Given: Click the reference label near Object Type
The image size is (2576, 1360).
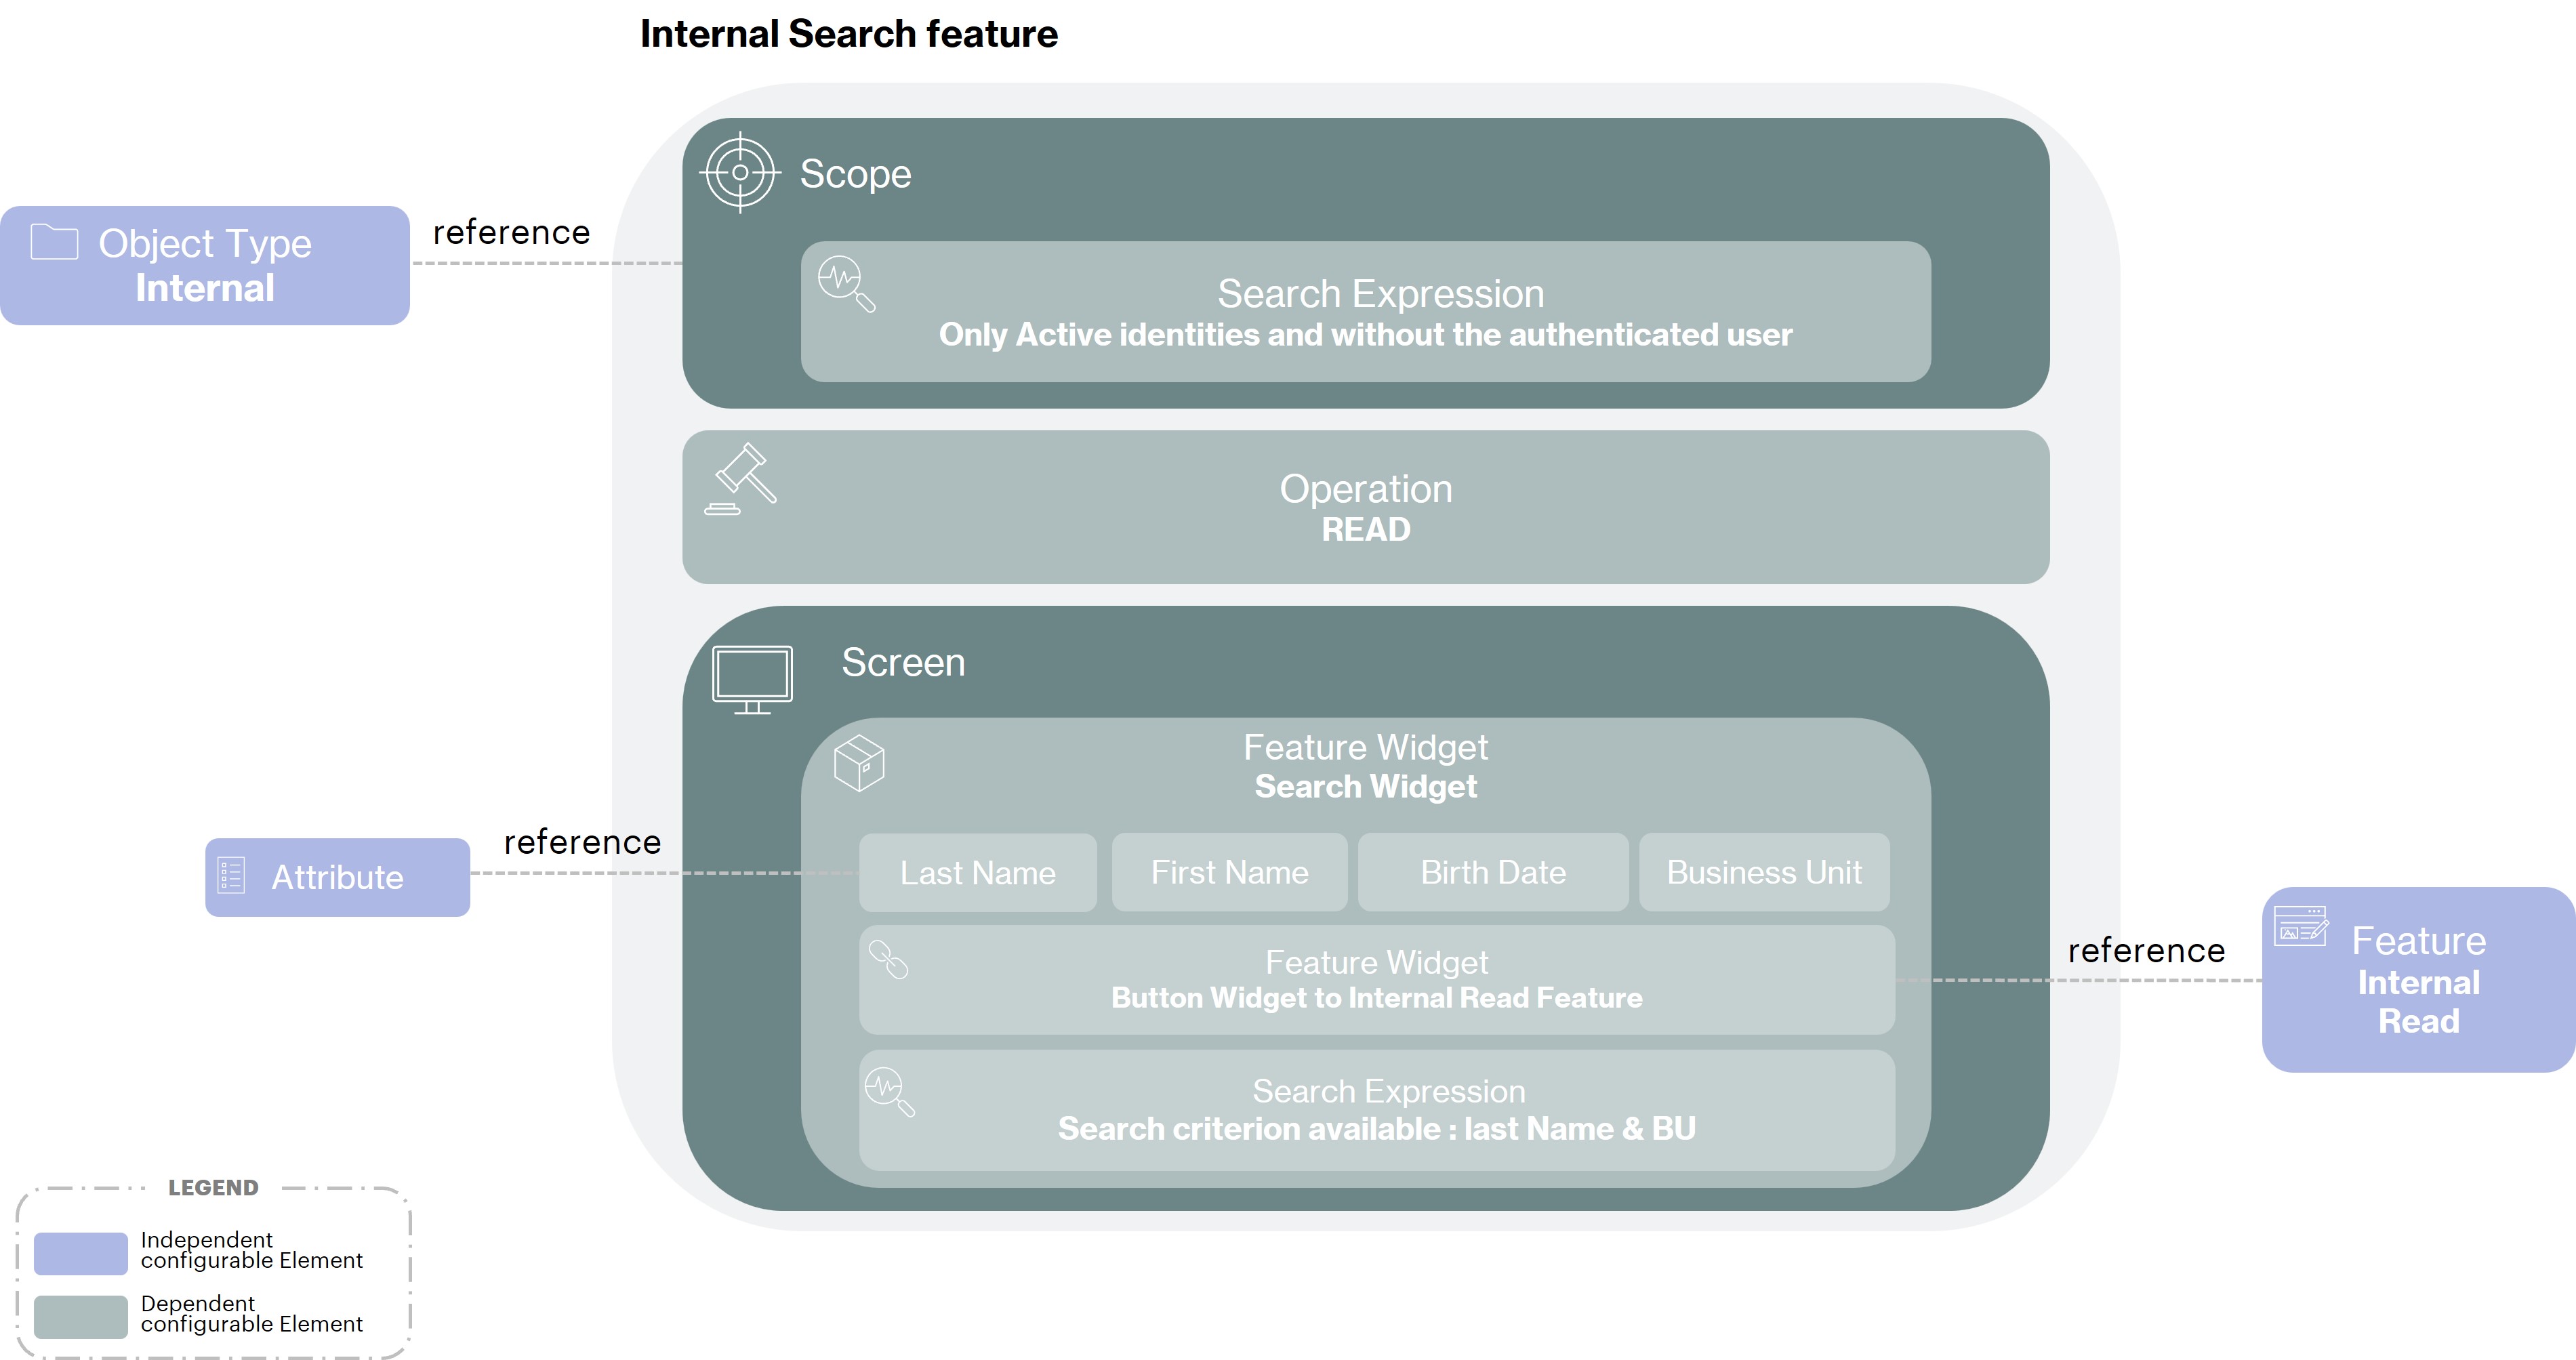Looking at the screenshot, I should click(511, 232).
